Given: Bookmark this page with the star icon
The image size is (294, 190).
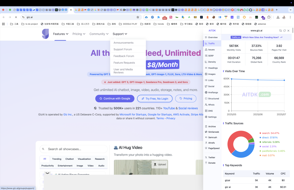Looking at the screenshot, I should pyautogui.click(x=138, y=17).
